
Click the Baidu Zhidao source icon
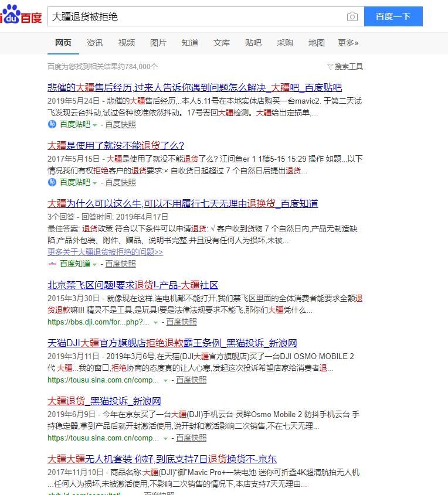[52, 264]
